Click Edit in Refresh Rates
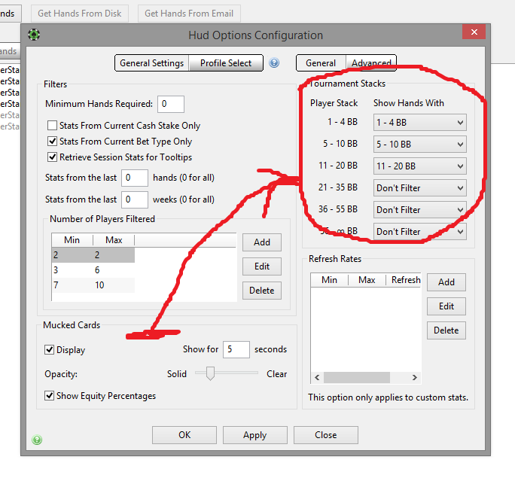 tap(446, 306)
